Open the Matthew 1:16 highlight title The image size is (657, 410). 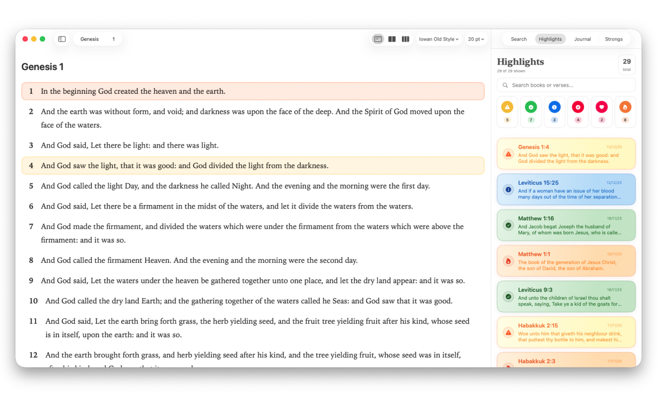[536, 218]
